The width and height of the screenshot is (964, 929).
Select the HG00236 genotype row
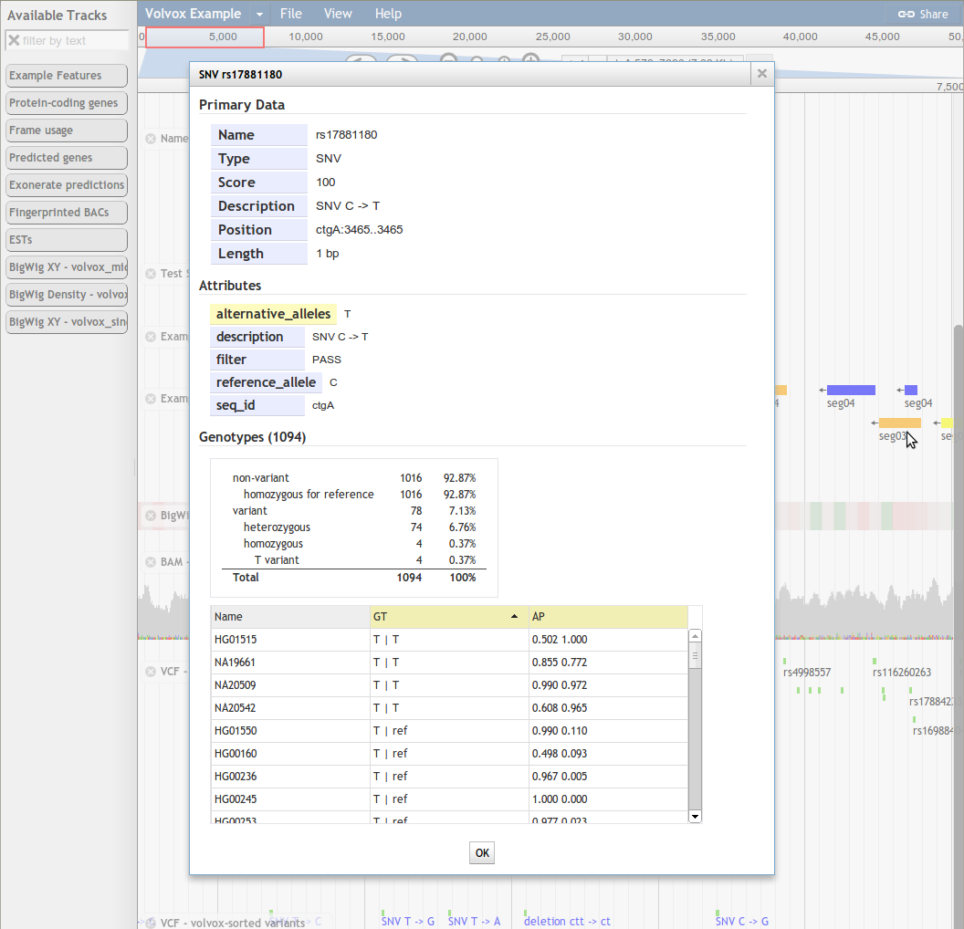pos(449,776)
